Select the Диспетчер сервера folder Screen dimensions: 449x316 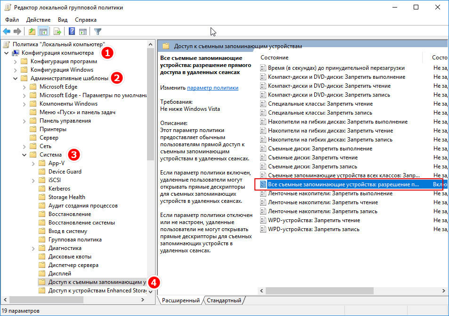coord(73,265)
